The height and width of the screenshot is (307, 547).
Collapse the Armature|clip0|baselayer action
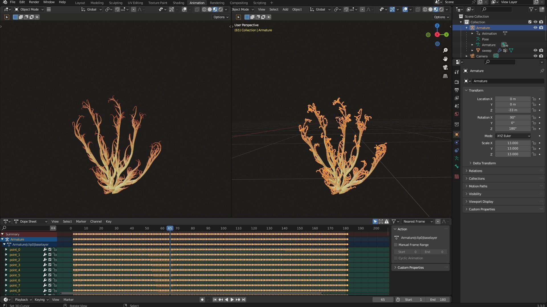coord(4,244)
